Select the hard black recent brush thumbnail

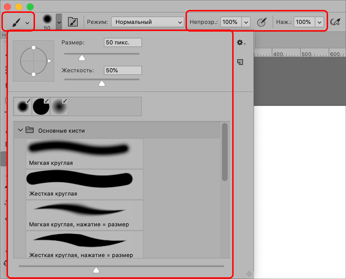point(41,106)
